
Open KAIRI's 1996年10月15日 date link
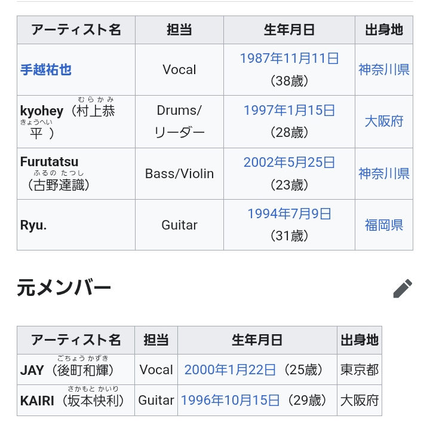pos(230,400)
